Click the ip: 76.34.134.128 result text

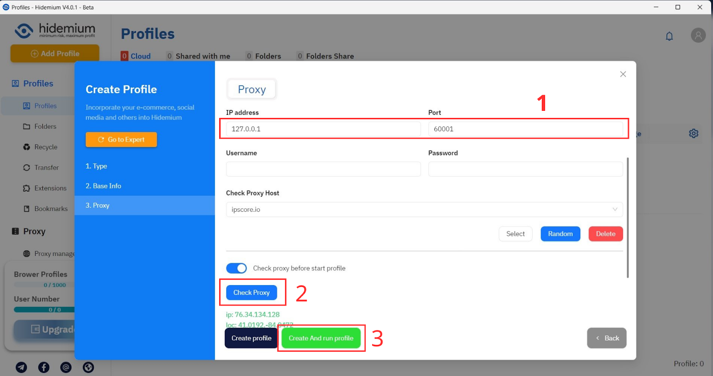(x=253, y=315)
